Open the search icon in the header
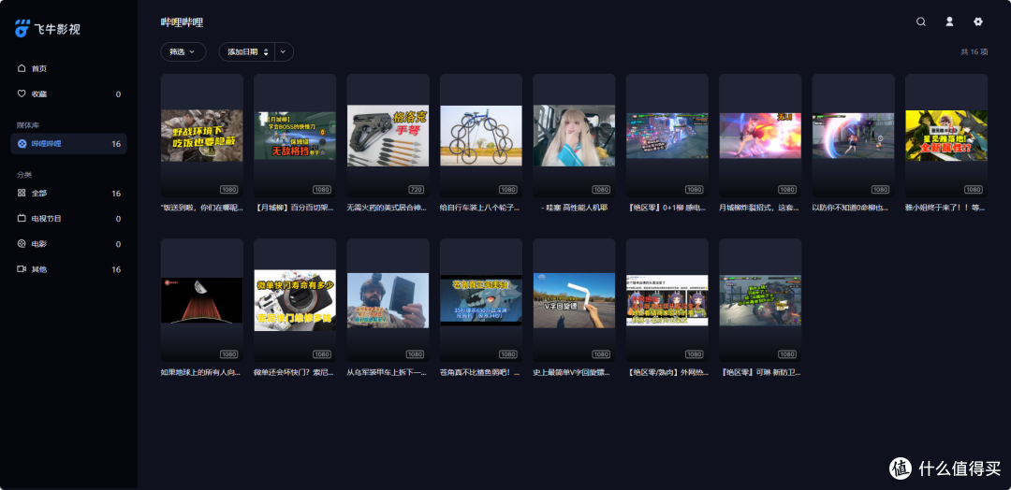This screenshot has width=1011, height=490. click(921, 22)
